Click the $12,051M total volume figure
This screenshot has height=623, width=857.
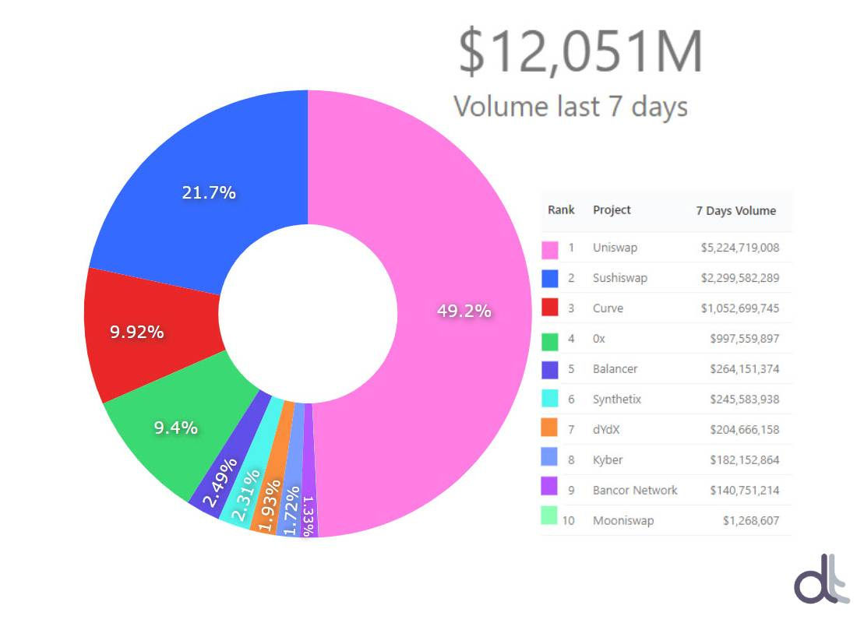click(x=580, y=52)
